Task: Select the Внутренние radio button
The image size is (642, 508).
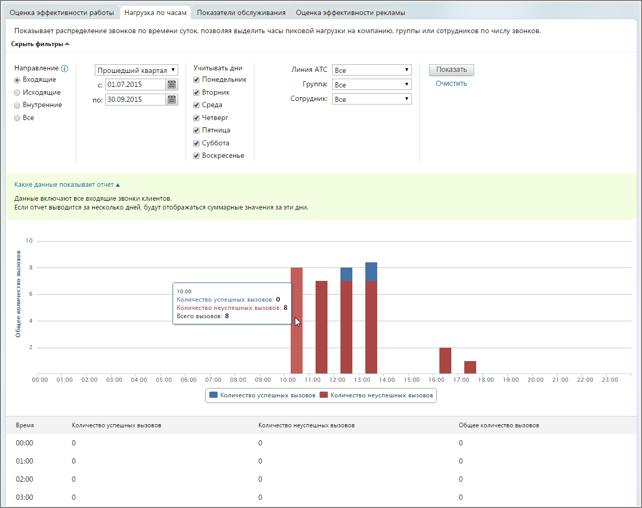Action: 17,105
